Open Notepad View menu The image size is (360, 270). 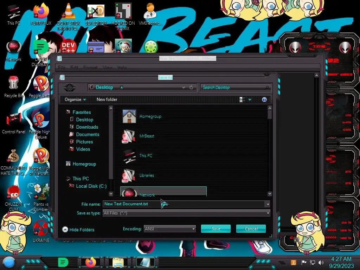click(108, 67)
